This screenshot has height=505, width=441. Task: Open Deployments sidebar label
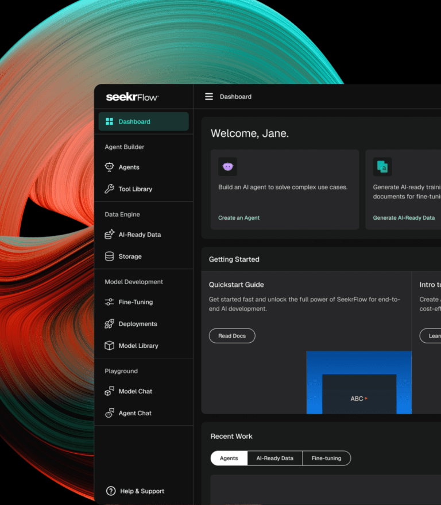point(138,324)
